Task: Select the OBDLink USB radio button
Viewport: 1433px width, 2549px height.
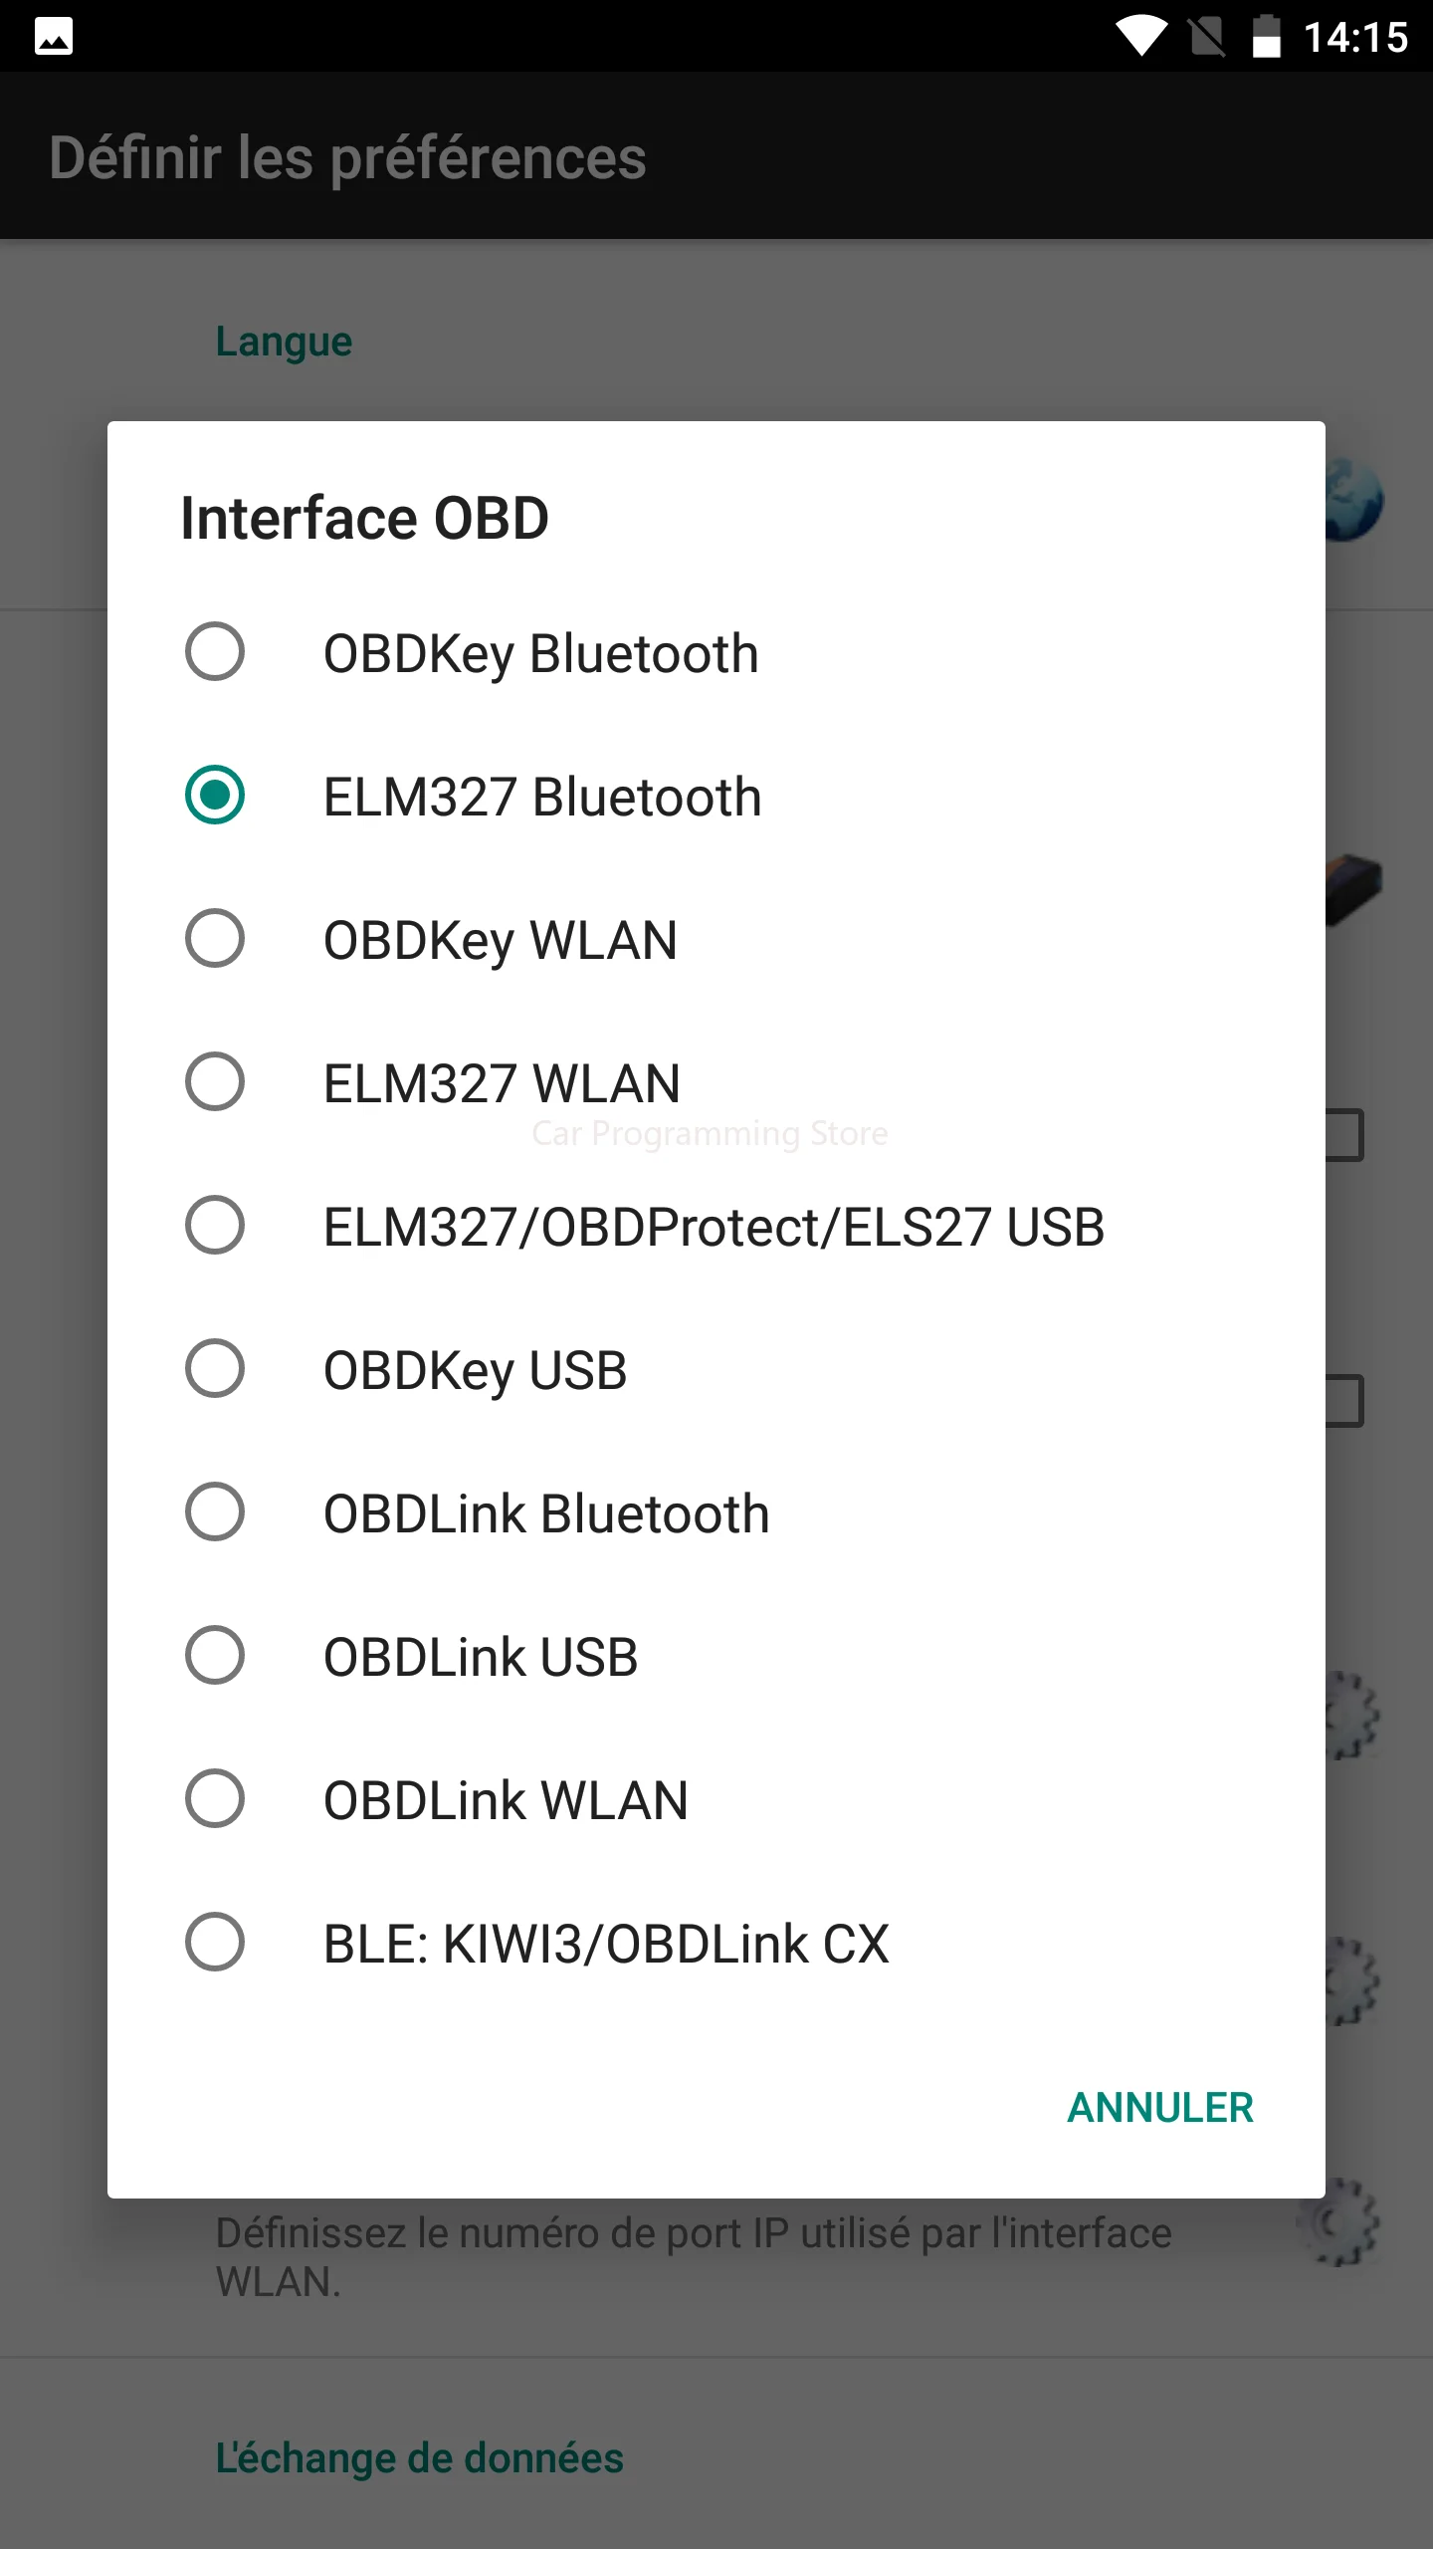Action: tap(215, 1656)
